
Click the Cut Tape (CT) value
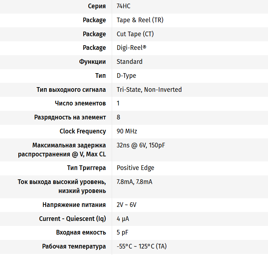coord(135,34)
